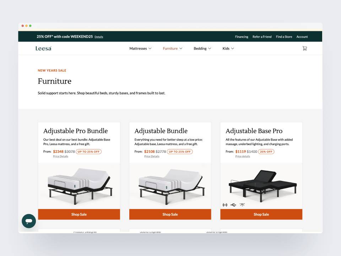Viewport: 341px width, 256px height.
Task: View Details of WEEKEND25 promo code
Action: click(x=99, y=37)
